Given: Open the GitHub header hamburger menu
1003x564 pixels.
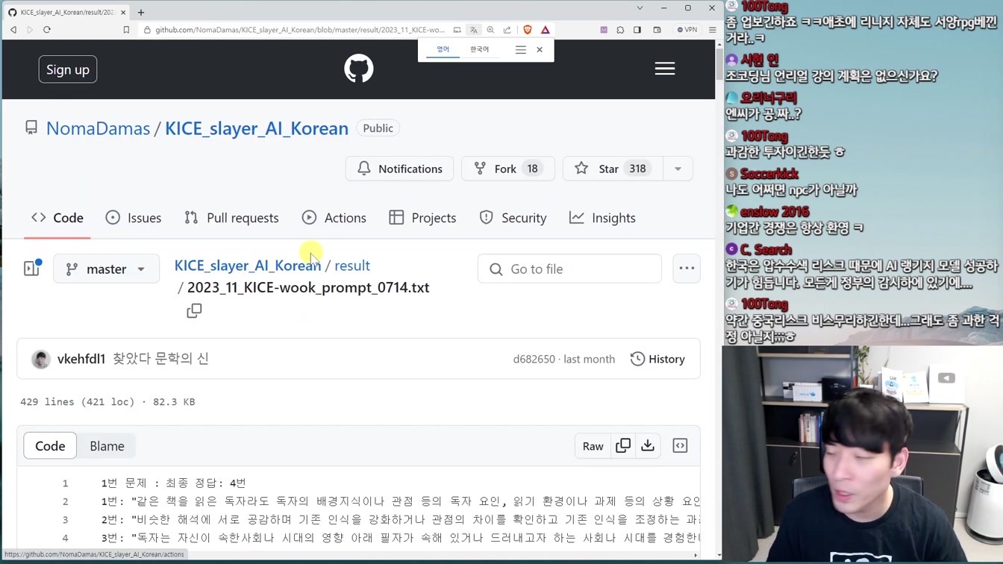Looking at the screenshot, I should tap(665, 69).
